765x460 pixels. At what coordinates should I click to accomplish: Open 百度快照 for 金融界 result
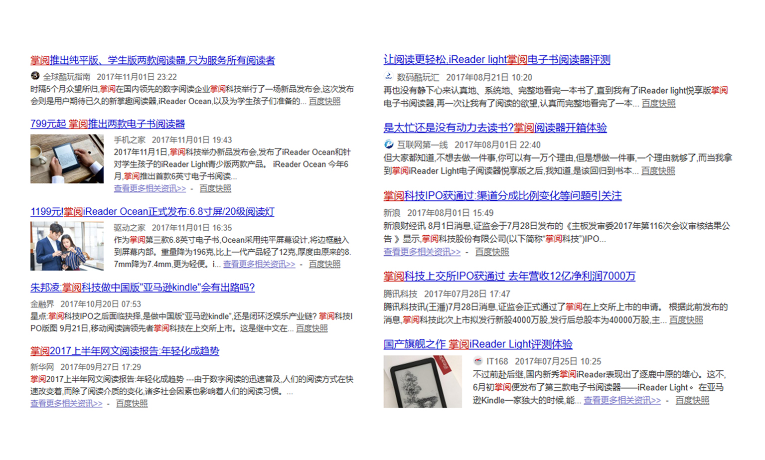pos(312,328)
